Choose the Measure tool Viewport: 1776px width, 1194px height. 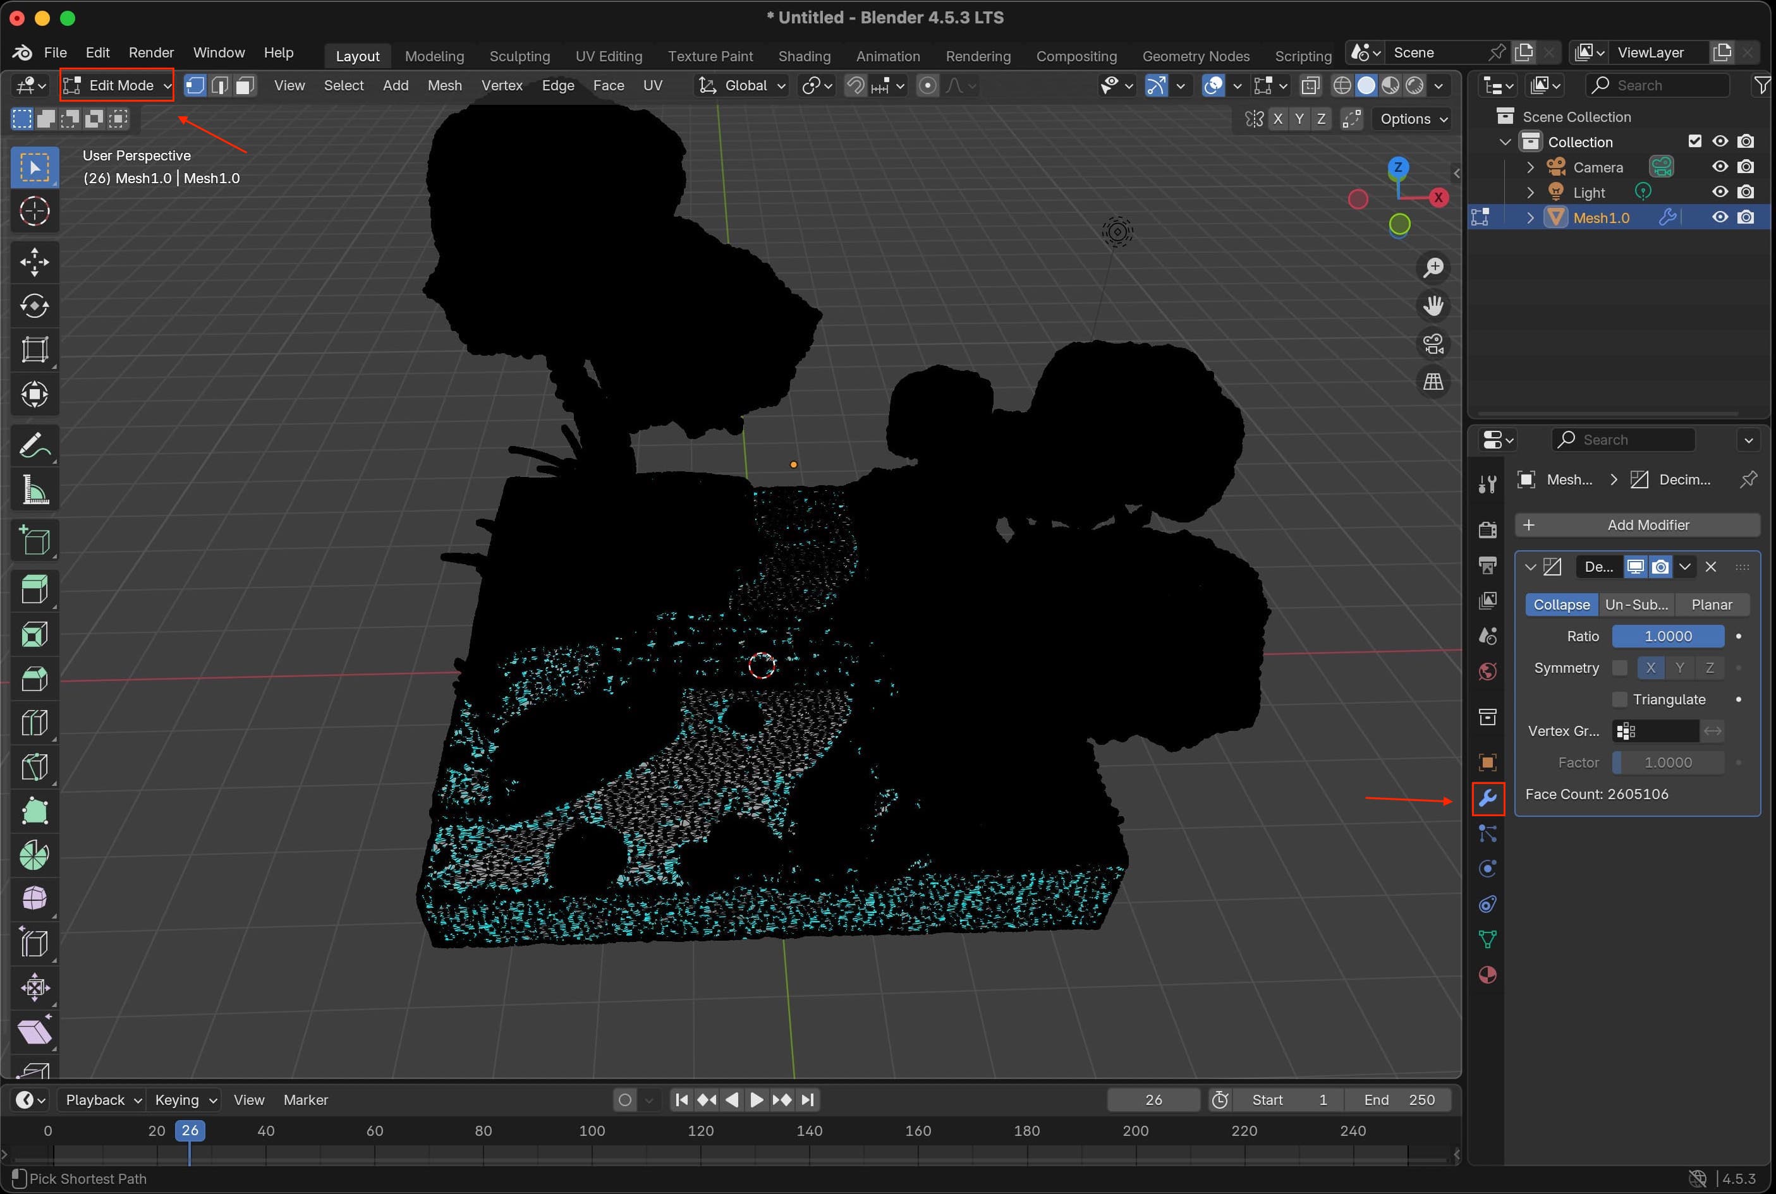coord(34,490)
